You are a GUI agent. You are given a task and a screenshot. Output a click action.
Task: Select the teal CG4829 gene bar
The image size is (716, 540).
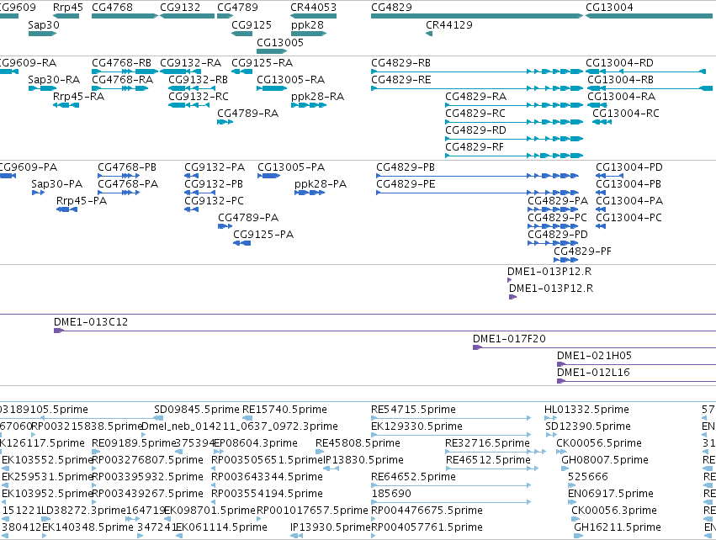[x=477, y=16]
